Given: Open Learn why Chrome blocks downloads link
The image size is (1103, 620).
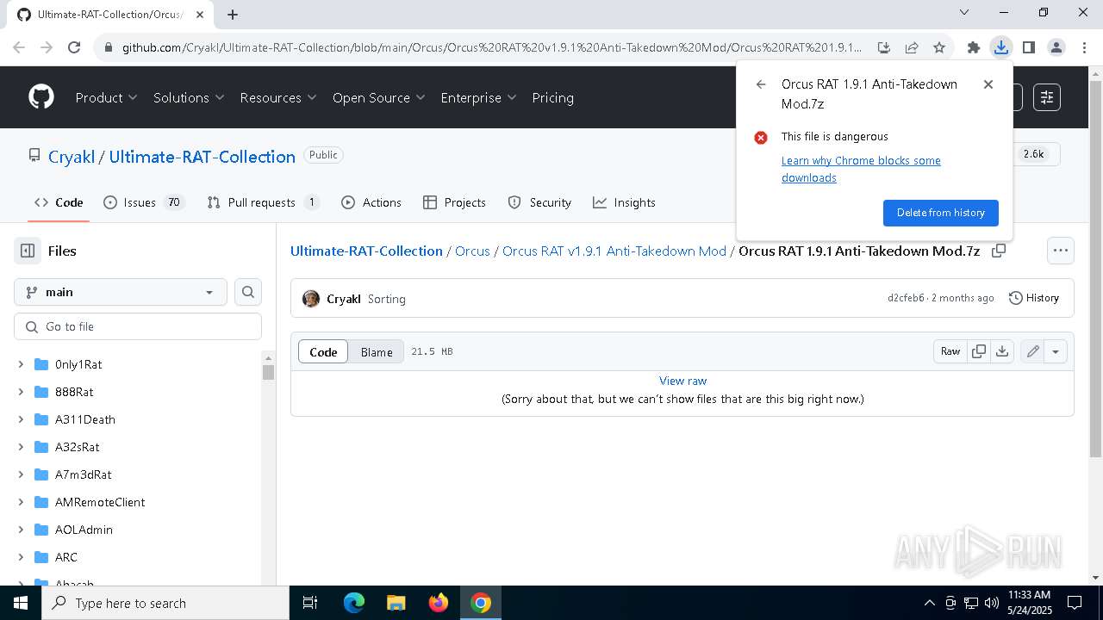Looking at the screenshot, I should click(x=861, y=169).
